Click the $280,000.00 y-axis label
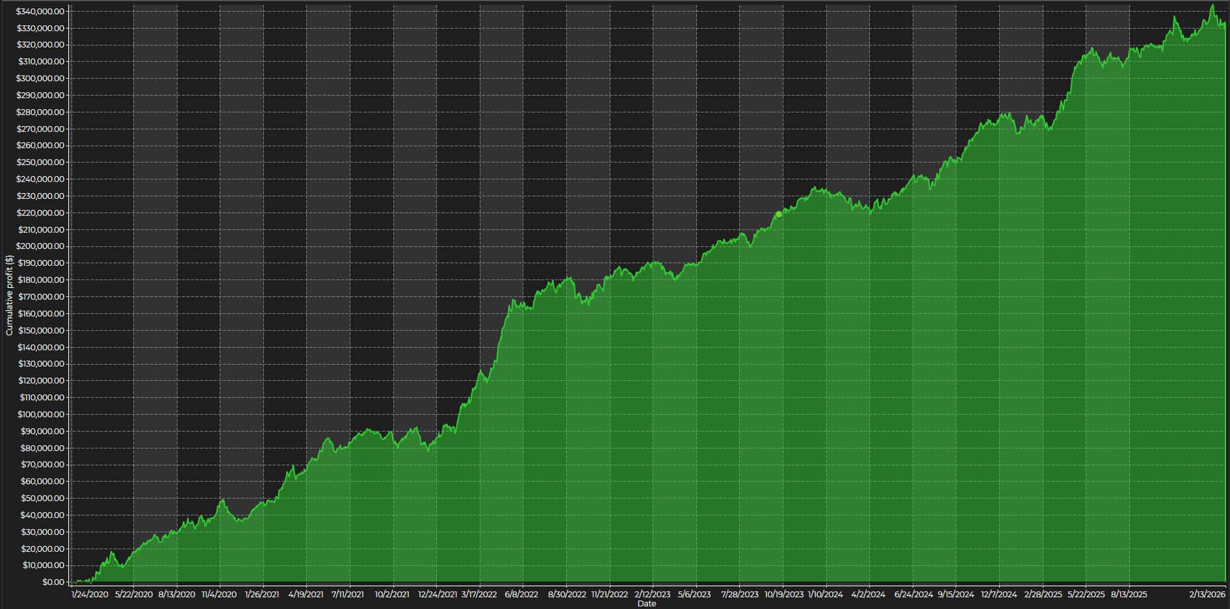Screen dimensions: 1230x609 point(40,112)
